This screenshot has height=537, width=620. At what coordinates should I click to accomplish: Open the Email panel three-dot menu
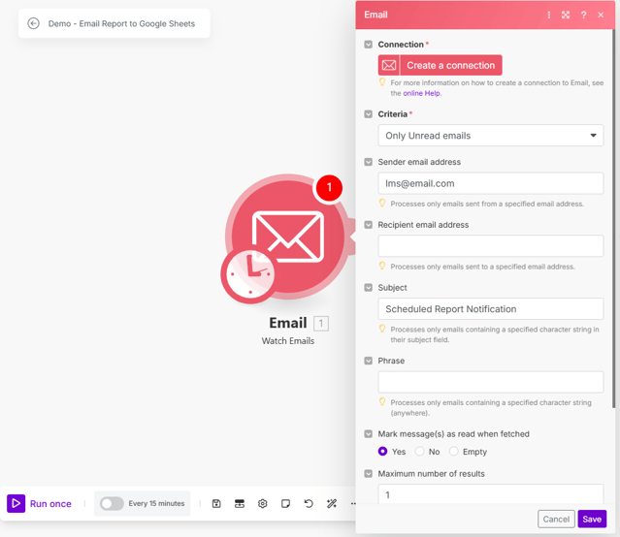tap(549, 15)
